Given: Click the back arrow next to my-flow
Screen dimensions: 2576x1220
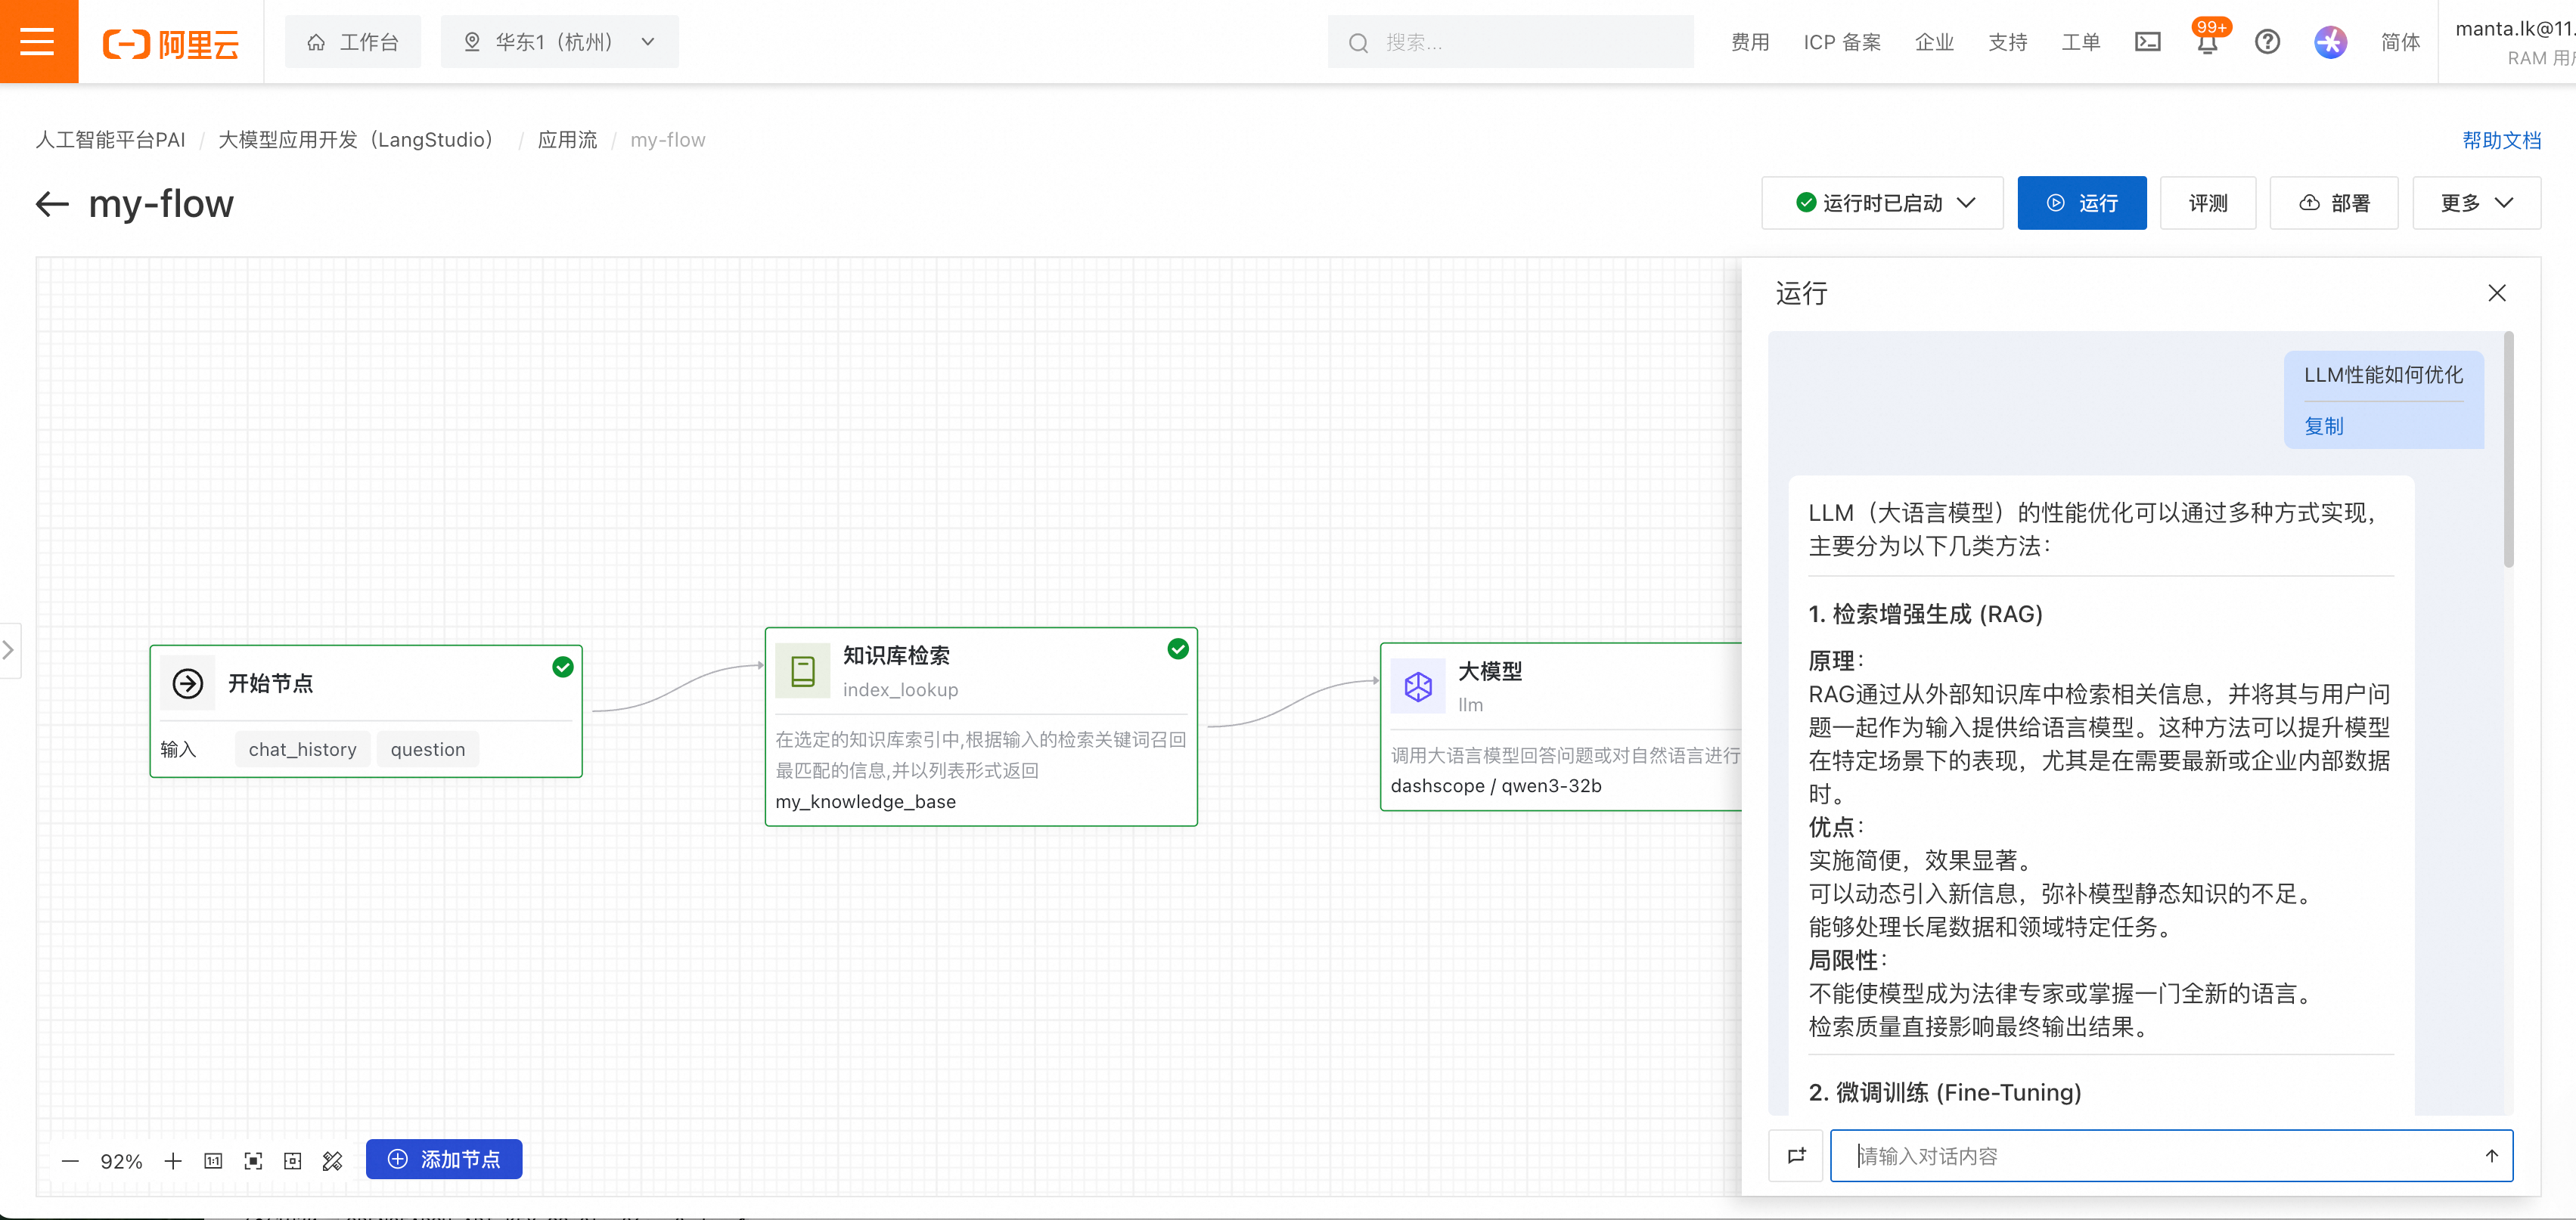Looking at the screenshot, I should pos(52,204).
